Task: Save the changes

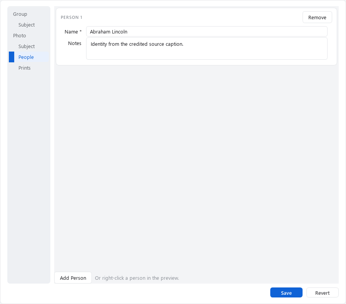Action: tap(286, 293)
